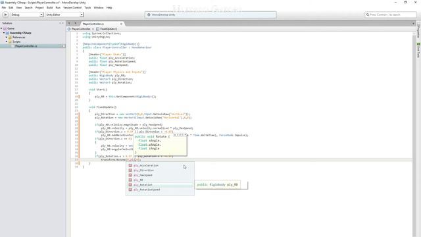Open the View menu
421x237 pixels.
click(19, 7)
